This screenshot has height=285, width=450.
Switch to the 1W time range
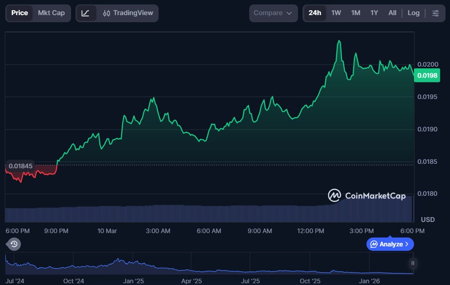point(336,13)
